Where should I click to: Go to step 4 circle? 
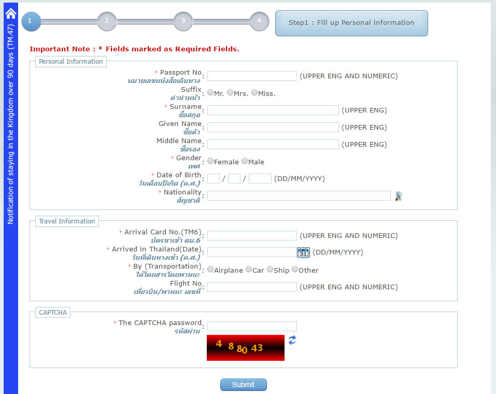coord(259,22)
